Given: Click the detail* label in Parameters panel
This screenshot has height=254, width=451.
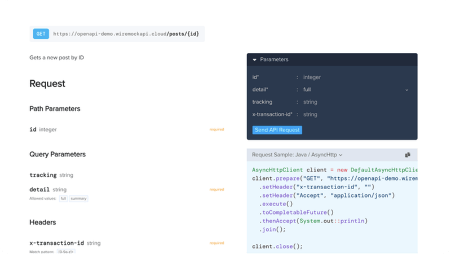Looking at the screenshot, I should click(x=260, y=90).
